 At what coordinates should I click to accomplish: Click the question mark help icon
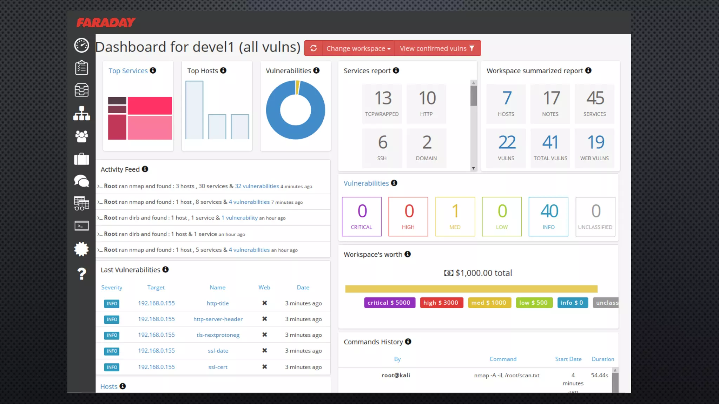point(81,274)
